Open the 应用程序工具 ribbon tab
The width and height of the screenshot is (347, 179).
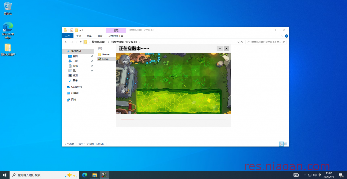(x=116, y=36)
